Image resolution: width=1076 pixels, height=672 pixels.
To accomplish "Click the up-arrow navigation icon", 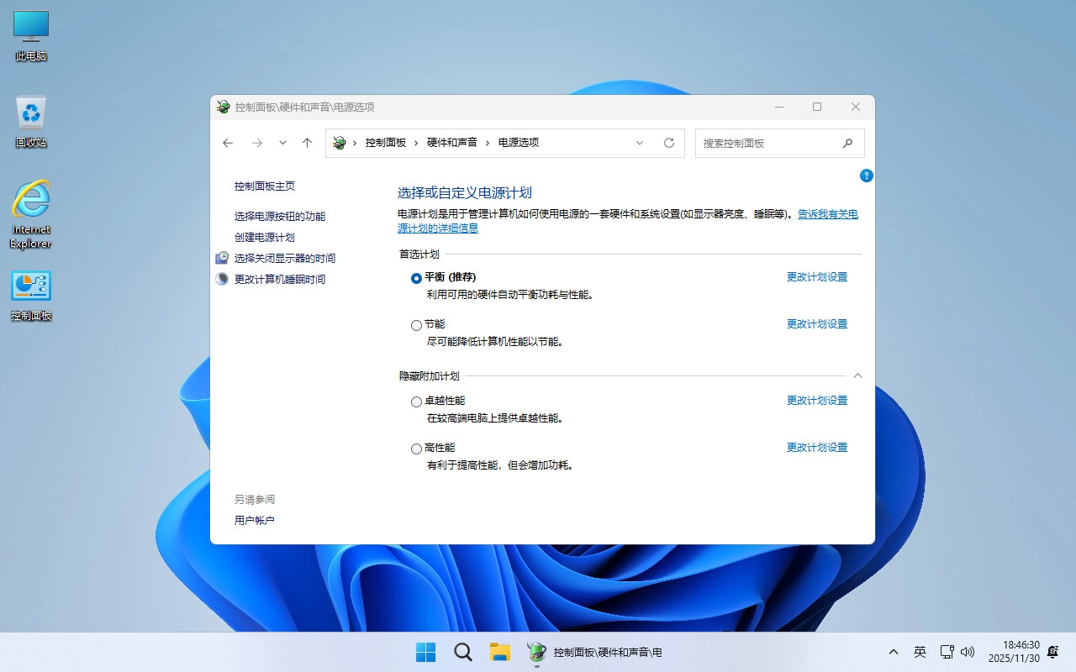I will [308, 143].
